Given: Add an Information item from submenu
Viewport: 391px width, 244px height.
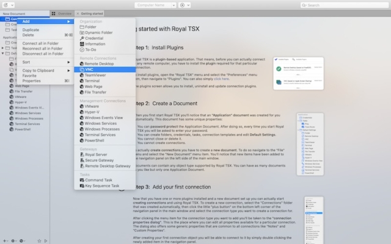Looking at the screenshot, I should pyautogui.click(x=104, y=44).
